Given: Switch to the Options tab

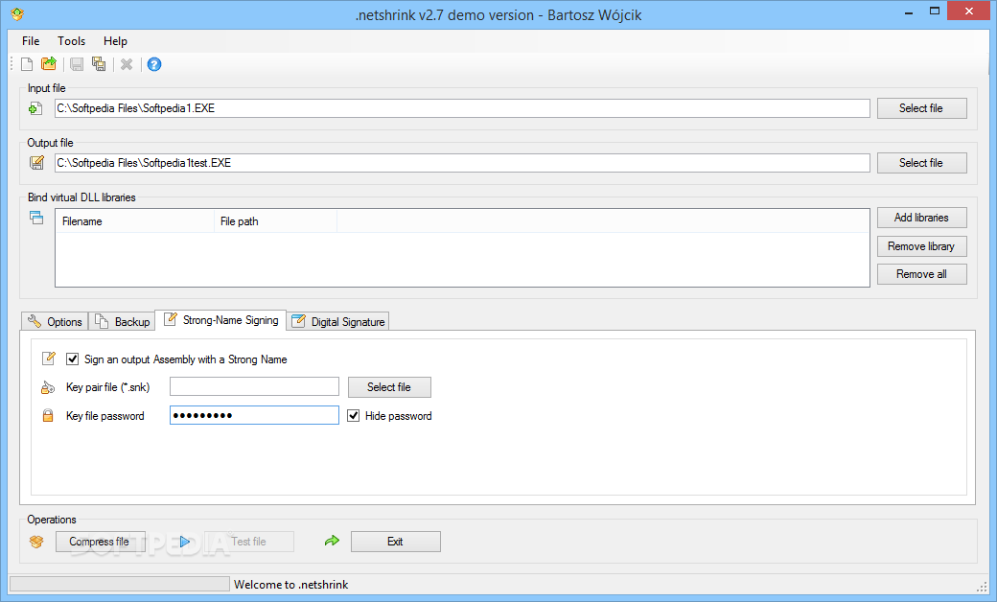Looking at the screenshot, I should [x=56, y=322].
